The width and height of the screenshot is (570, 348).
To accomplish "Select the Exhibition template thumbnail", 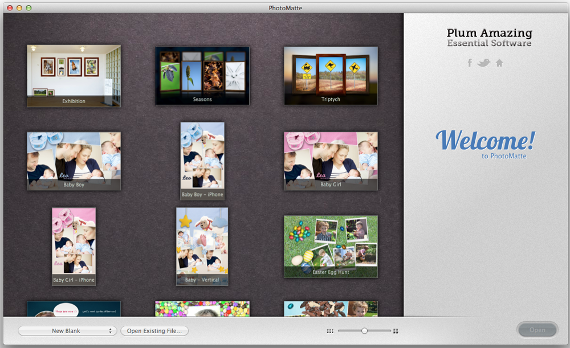I will click(74, 76).
